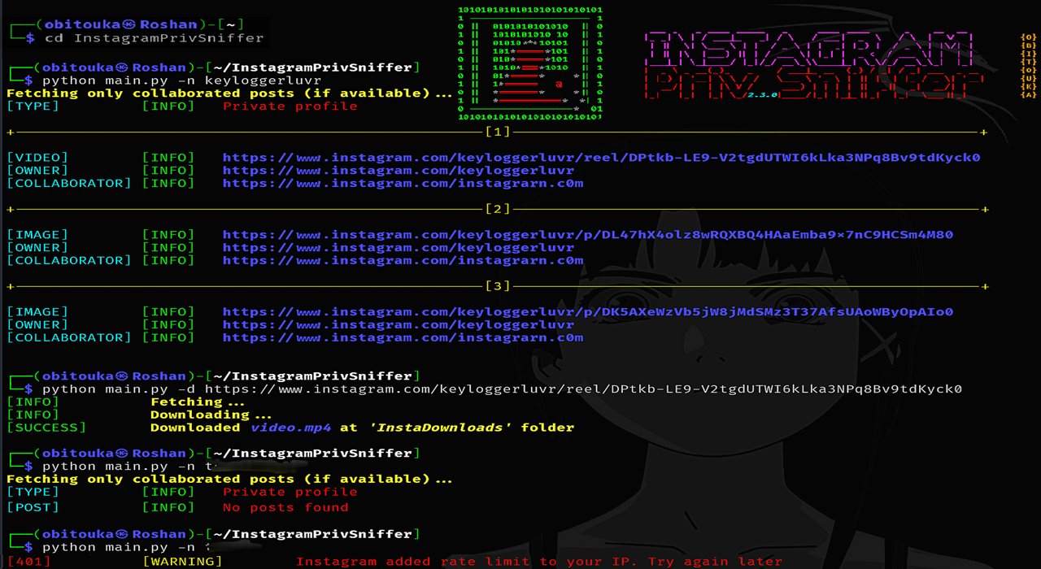Click the [IMAGE] label in section [2]
Viewport: 1041px width, 569px height.
pos(37,235)
